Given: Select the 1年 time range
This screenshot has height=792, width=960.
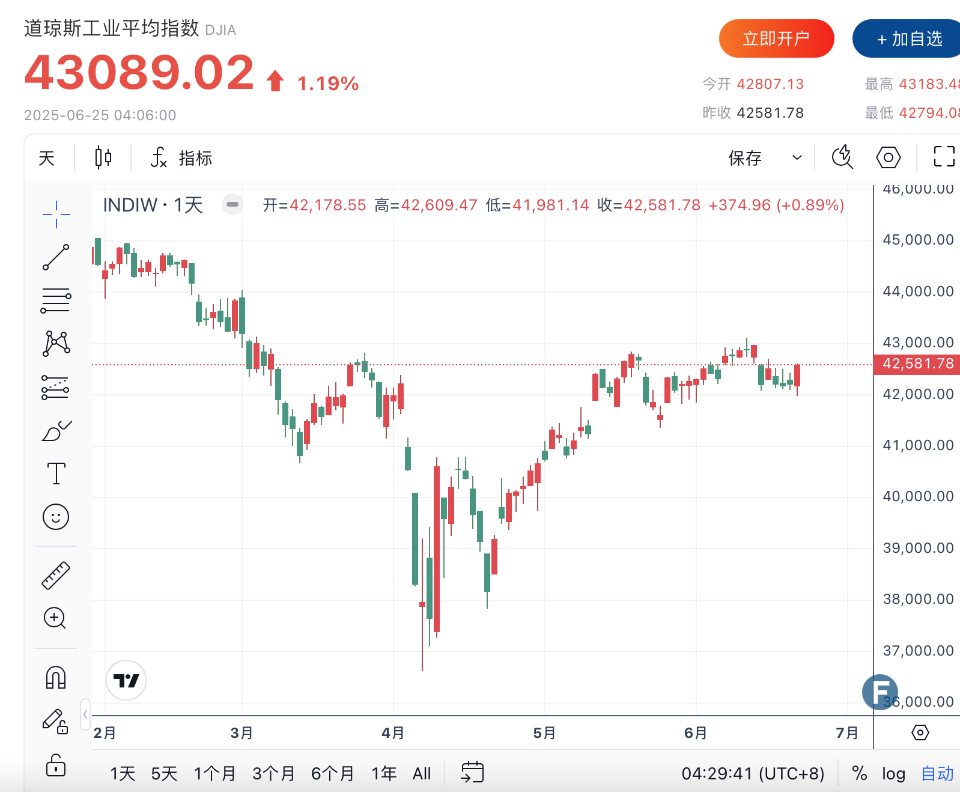Looking at the screenshot, I should [384, 773].
